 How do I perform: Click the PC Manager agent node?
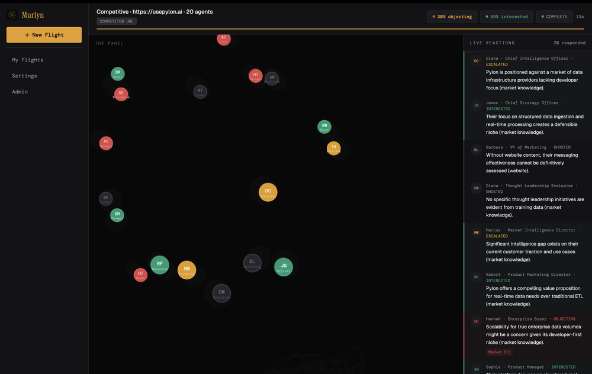tap(106, 143)
